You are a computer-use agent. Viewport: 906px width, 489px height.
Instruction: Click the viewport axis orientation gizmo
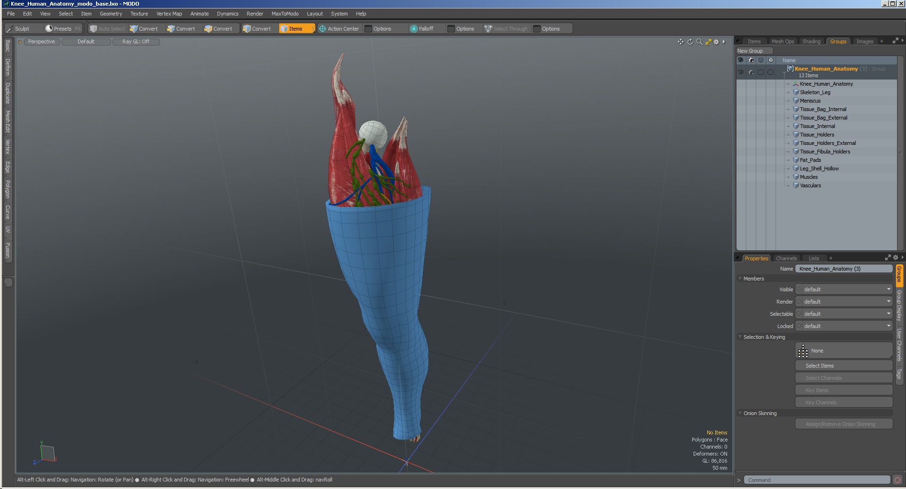coord(46,454)
